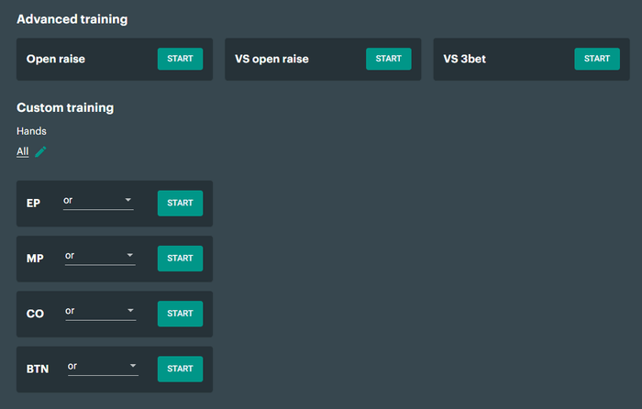The width and height of the screenshot is (642, 409).
Task: Click the MP position label
Action: click(35, 259)
